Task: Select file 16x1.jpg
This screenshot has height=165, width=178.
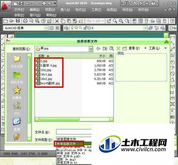Action: [x=44, y=74]
